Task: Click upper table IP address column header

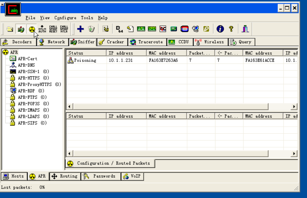Action: tap(127, 53)
